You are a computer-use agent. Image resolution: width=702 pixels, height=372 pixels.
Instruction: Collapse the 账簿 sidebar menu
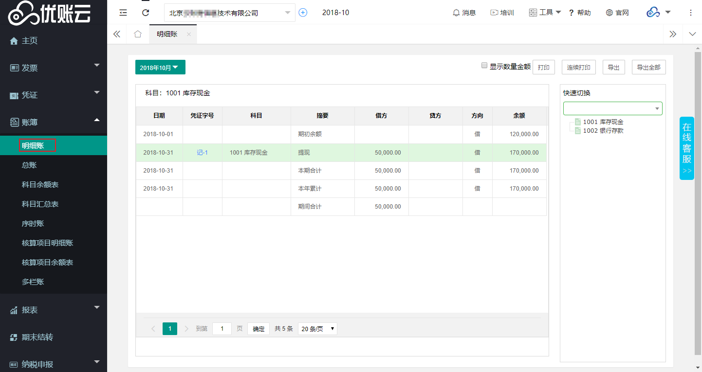coord(54,123)
